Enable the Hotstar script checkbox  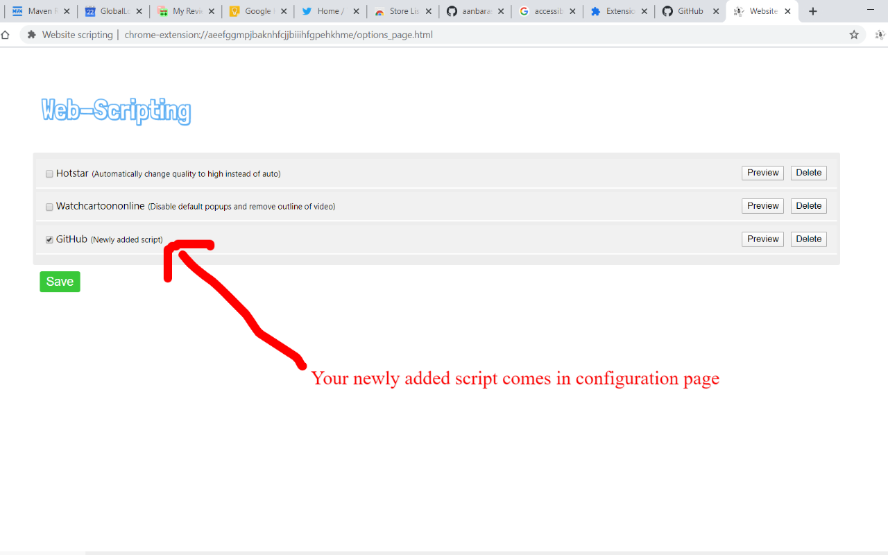tap(49, 173)
